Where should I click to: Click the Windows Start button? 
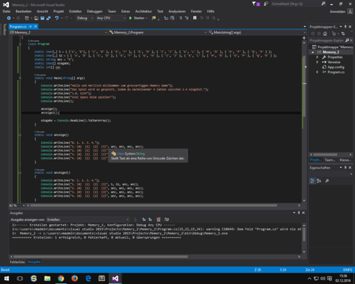click(7, 279)
